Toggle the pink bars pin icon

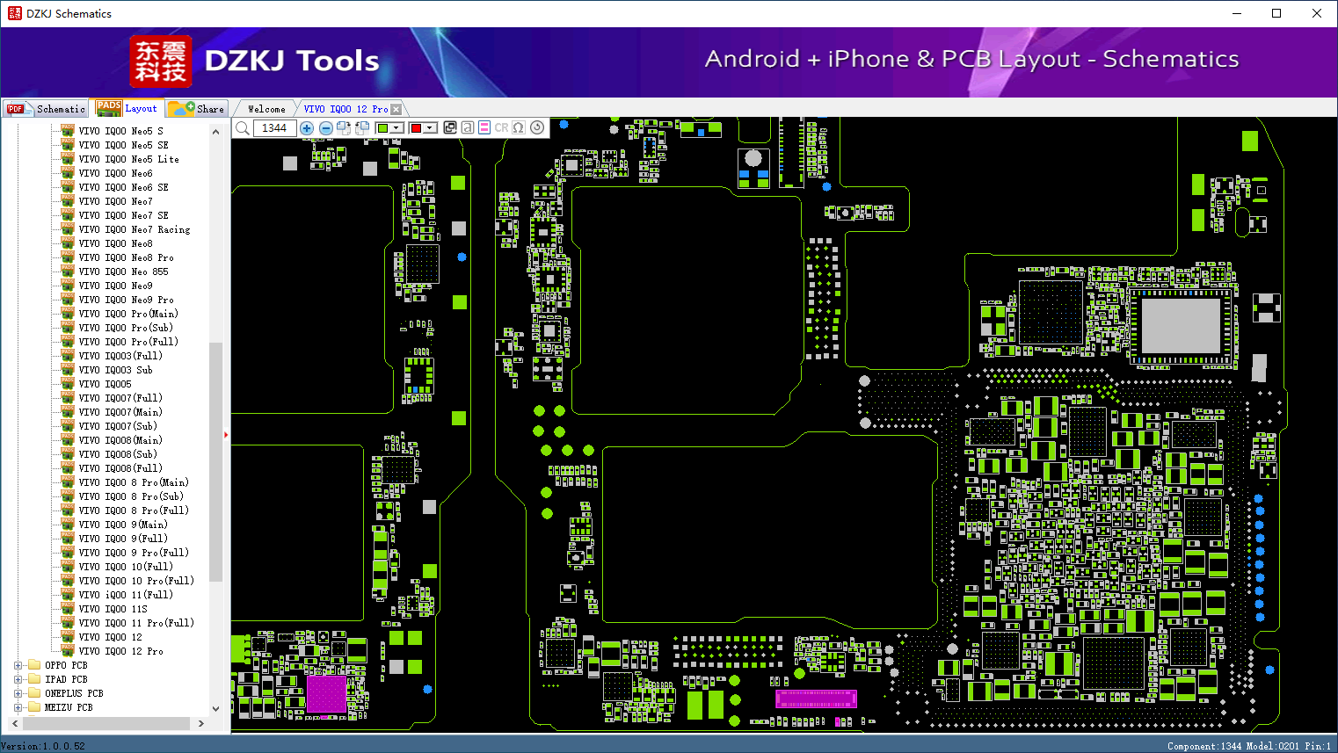coord(484,128)
